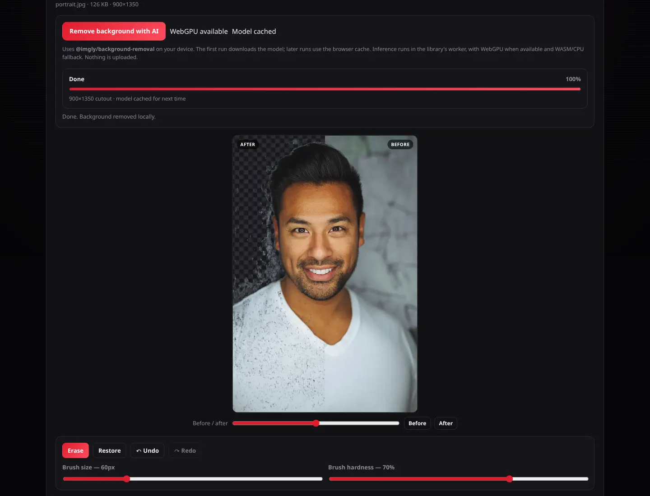This screenshot has width=650, height=496.
Task: Click the Undo button
Action: point(148,450)
